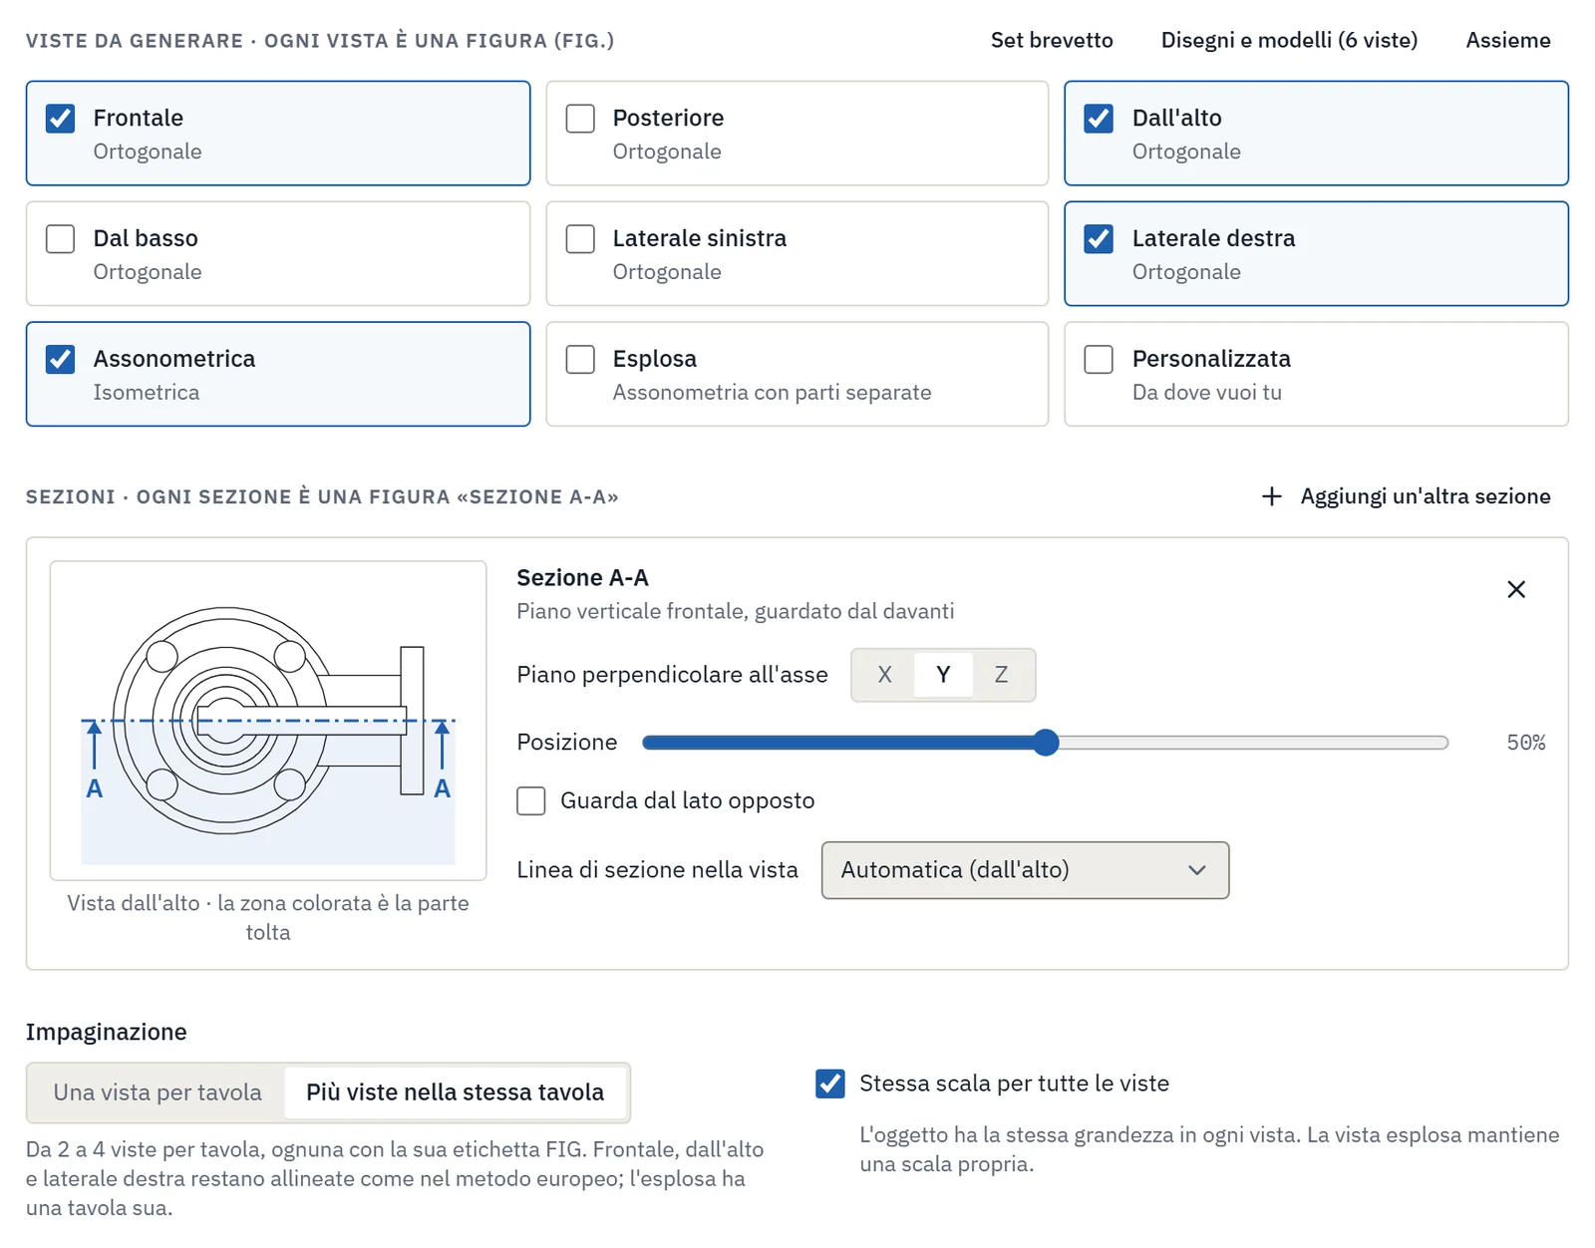Click the 'Piano verticale frontale, guardato dal davanti' text
This screenshot has height=1248, width=1595.
[x=735, y=611]
